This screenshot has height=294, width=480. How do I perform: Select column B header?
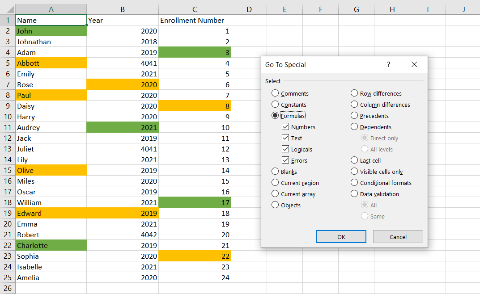(x=123, y=9)
